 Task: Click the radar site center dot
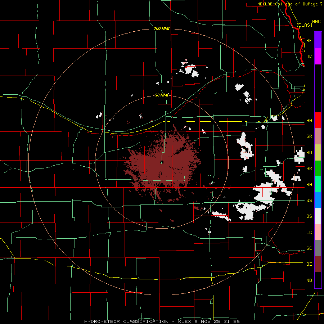tap(162, 162)
